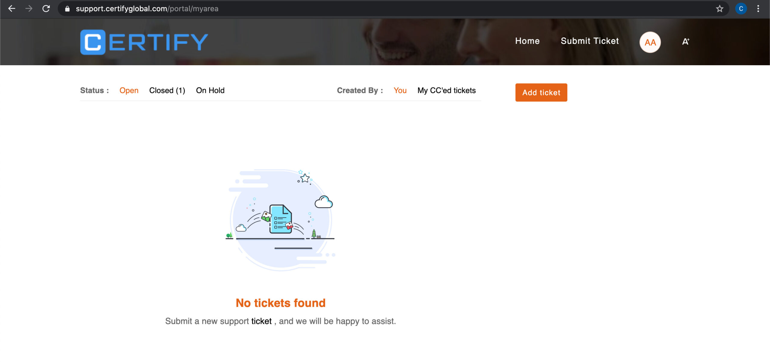Click the browser forward arrow

pyautogui.click(x=29, y=9)
